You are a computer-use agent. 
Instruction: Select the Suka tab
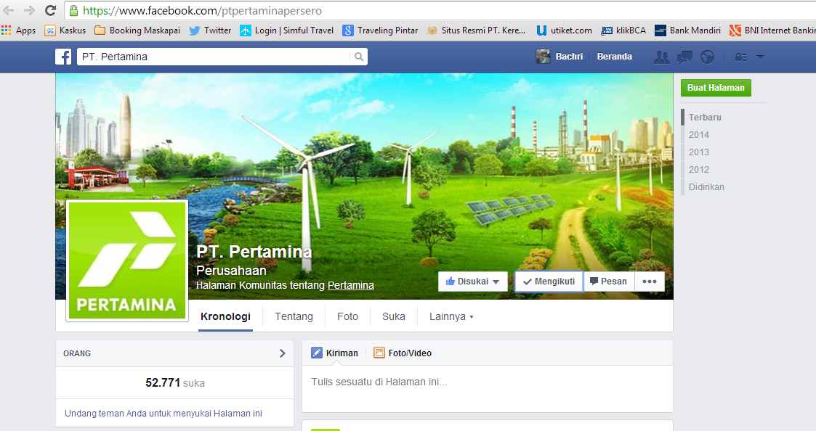coord(393,316)
